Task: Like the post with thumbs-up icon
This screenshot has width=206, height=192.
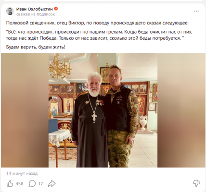Action: click(10, 183)
